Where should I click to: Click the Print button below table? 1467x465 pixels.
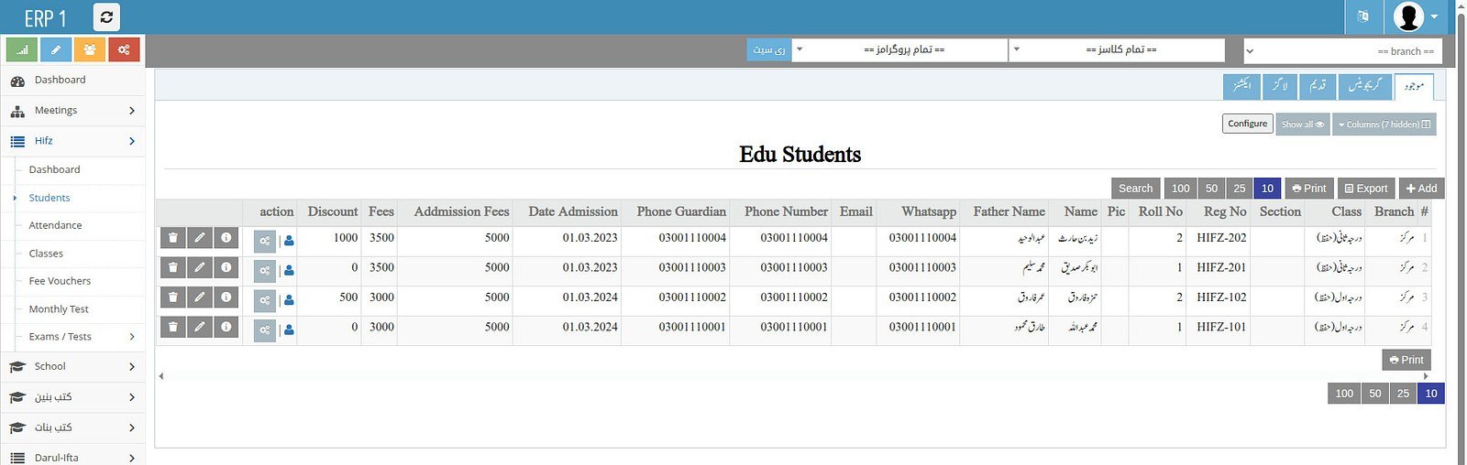click(x=1406, y=361)
